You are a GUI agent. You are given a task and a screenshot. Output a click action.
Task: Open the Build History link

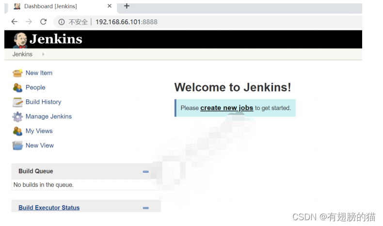point(44,102)
